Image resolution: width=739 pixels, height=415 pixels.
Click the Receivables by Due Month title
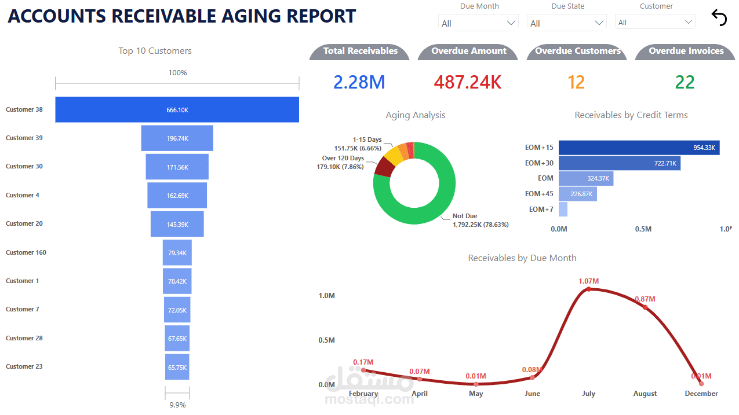(x=522, y=258)
